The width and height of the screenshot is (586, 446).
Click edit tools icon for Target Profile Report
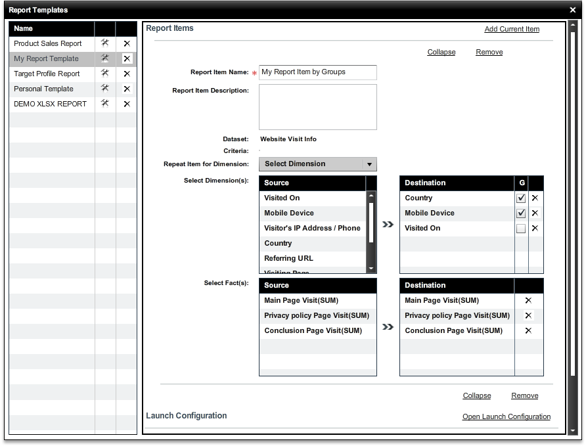(x=104, y=74)
